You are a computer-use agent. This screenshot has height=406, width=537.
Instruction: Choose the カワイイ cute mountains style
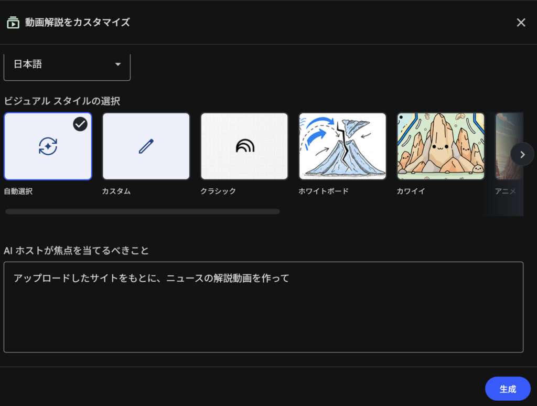(x=441, y=146)
